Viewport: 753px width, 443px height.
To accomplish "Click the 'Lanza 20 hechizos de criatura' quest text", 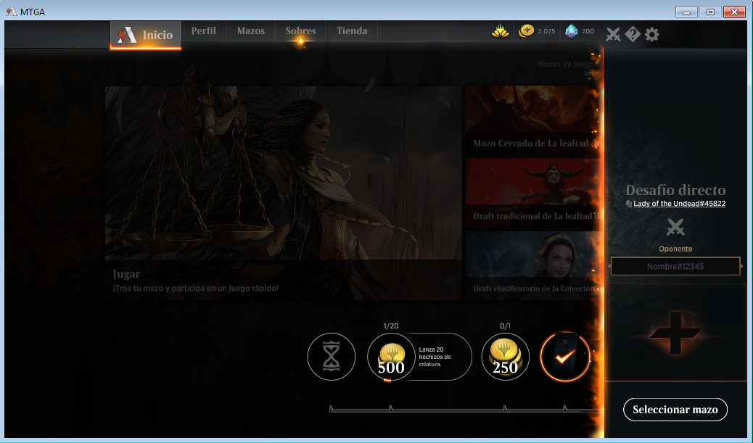I will (x=435, y=357).
